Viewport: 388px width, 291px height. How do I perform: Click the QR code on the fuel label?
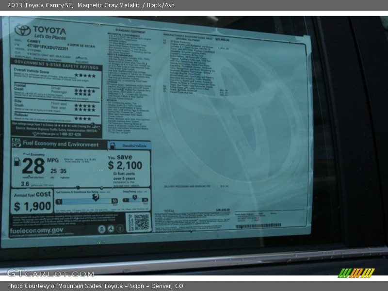click(x=141, y=222)
